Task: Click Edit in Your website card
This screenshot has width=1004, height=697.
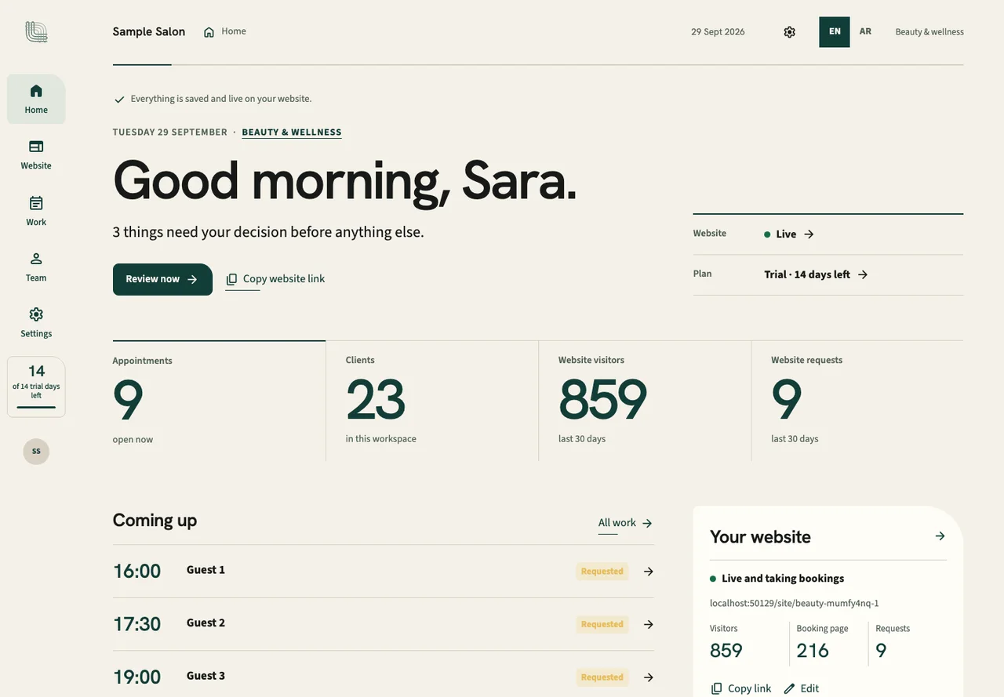Action: tap(802, 688)
